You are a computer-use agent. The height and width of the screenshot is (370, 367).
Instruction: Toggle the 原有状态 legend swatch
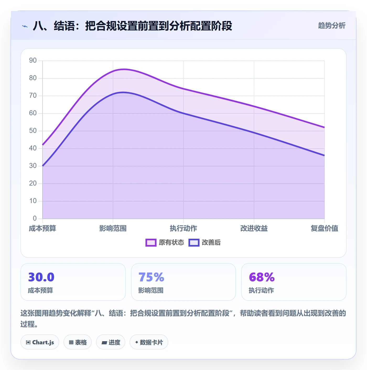point(151,243)
